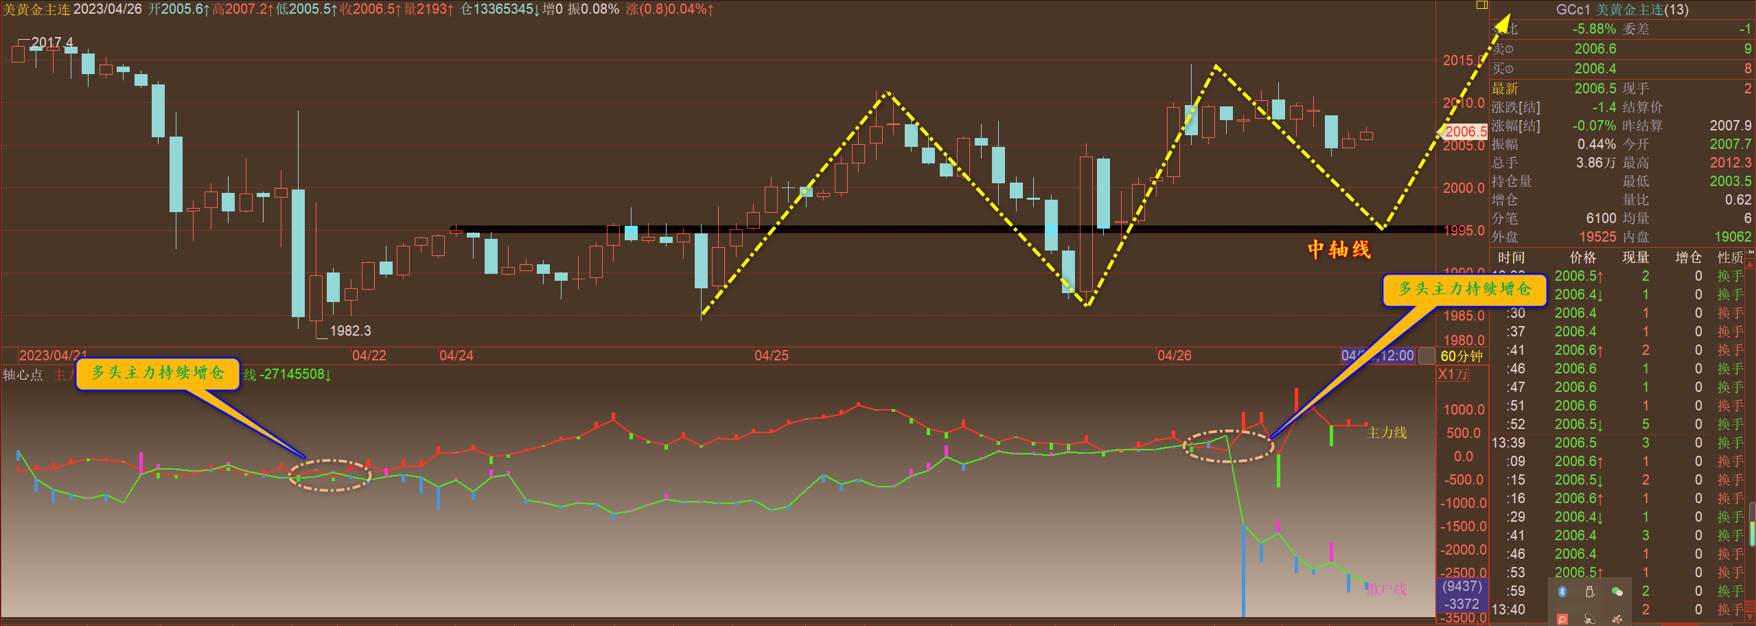Click the 振幅 value 0.44%

[1597, 144]
